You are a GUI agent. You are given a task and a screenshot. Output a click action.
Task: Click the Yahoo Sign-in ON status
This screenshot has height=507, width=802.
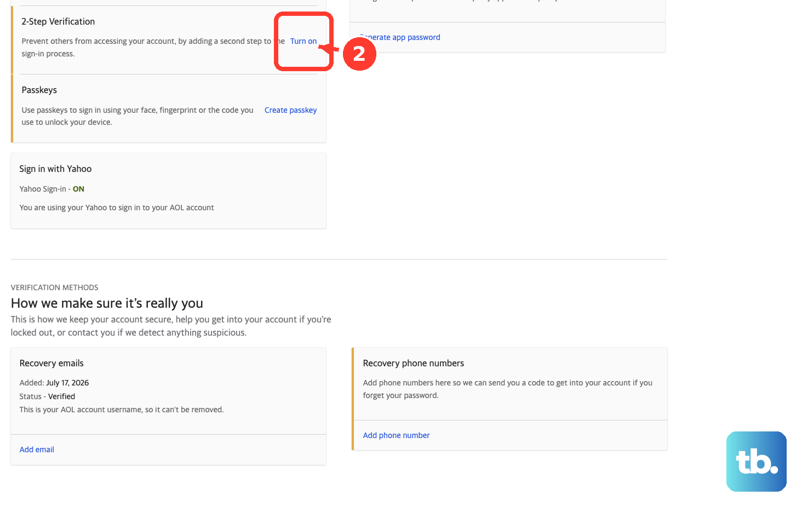[x=52, y=189]
